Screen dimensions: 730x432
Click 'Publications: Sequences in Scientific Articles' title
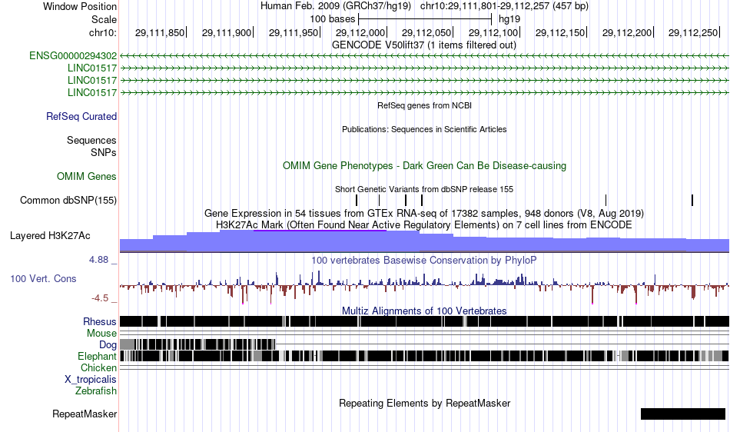tap(424, 129)
